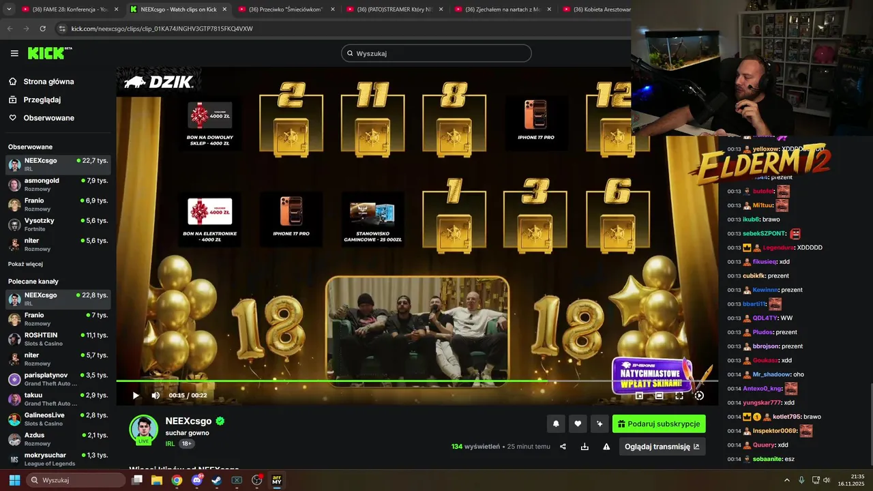The height and width of the screenshot is (491, 873).
Task: Open site information icon in address bar
Action: [x=62, y=29]
